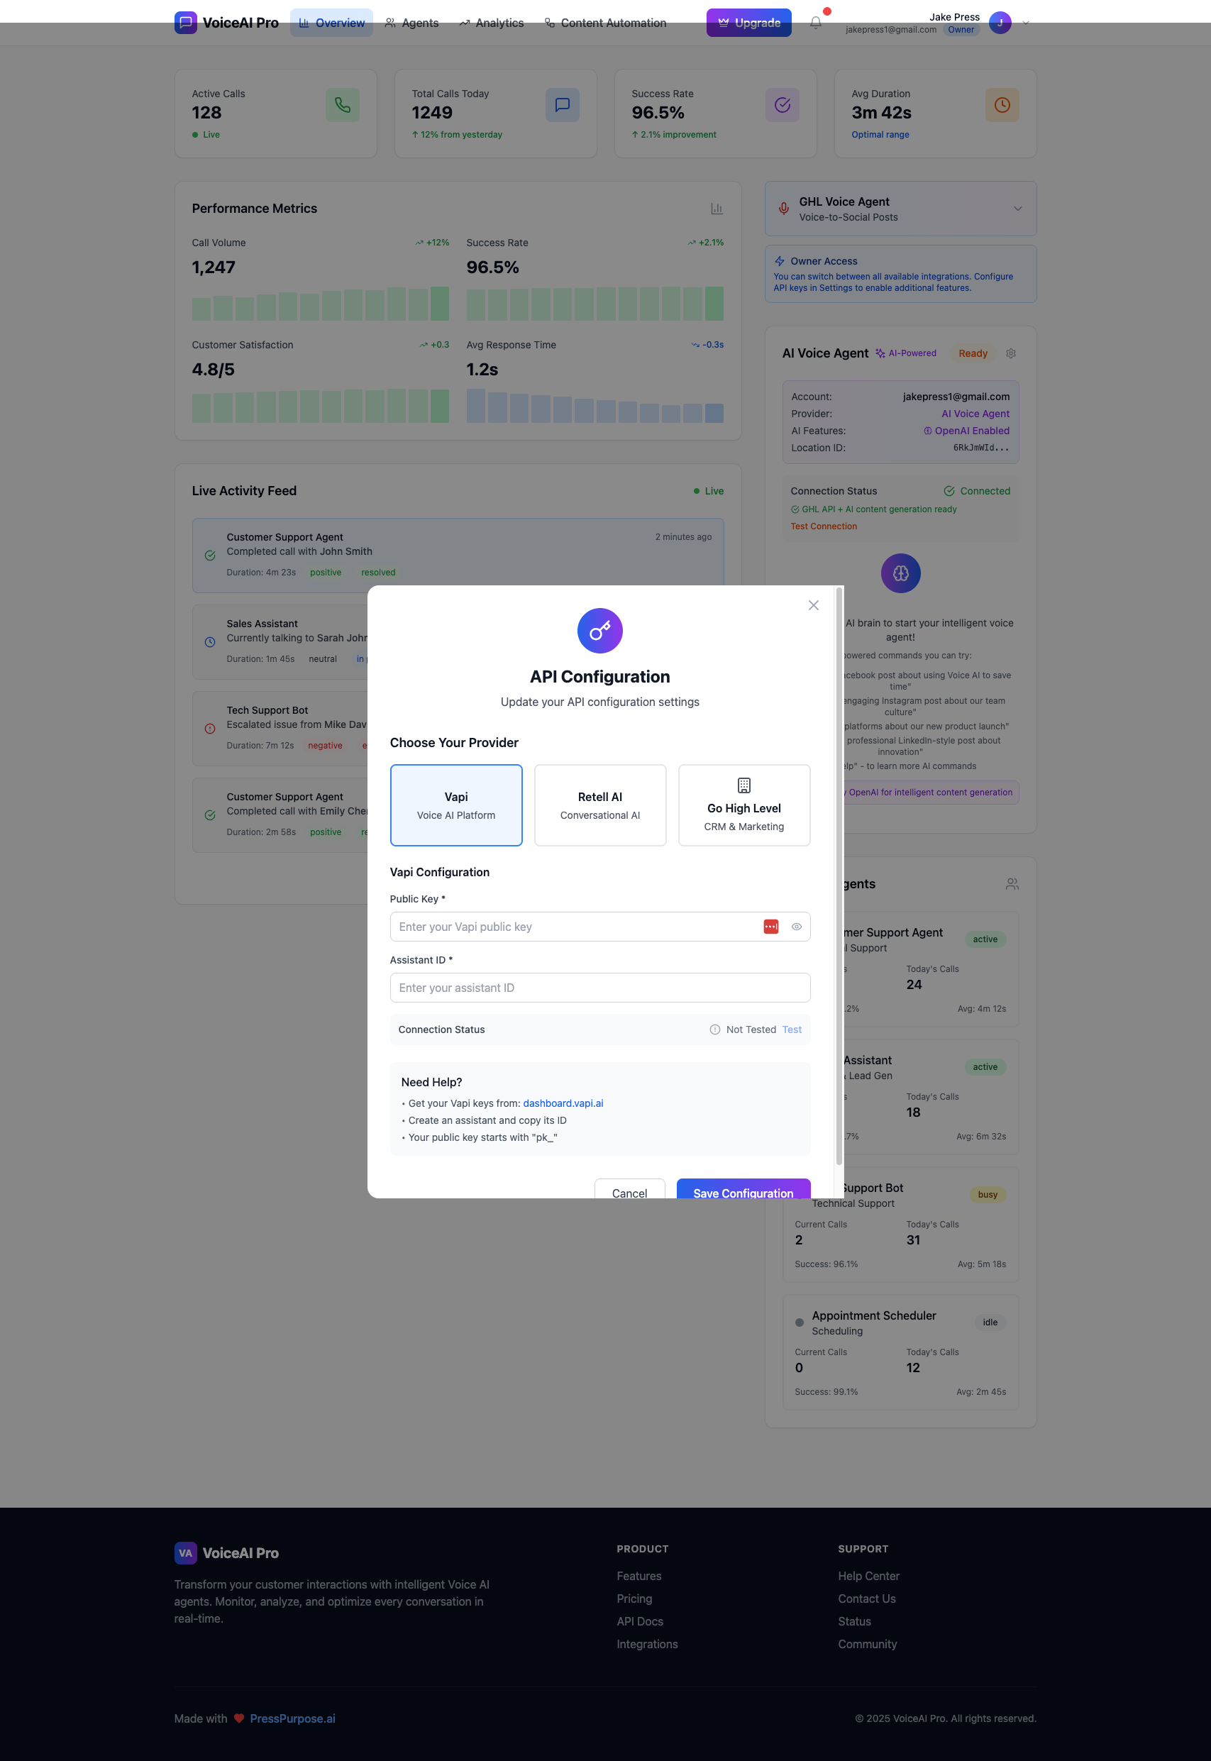Click the Ready status badge

(x=973, y=353)
